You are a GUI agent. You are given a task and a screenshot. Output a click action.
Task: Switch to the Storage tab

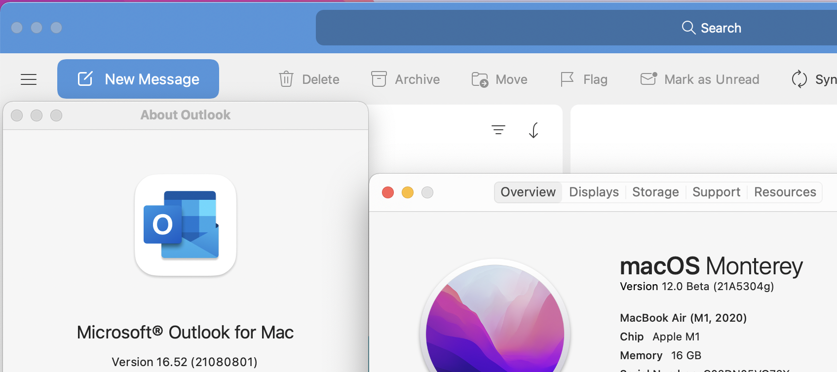click(655, 192)
